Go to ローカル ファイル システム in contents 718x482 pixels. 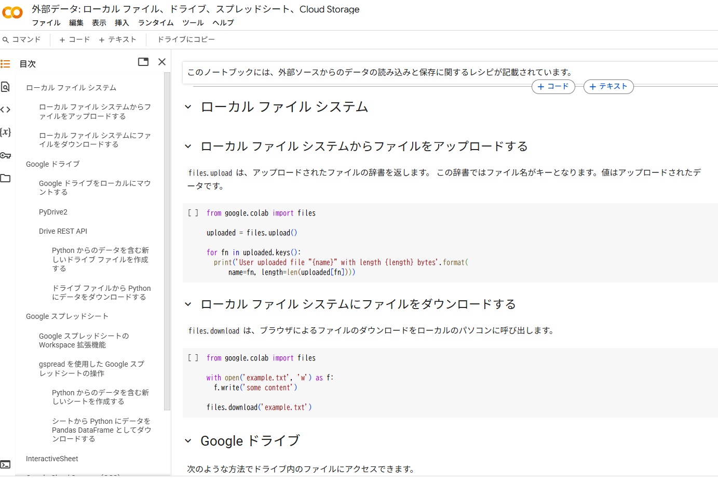(x=71, y=88)
